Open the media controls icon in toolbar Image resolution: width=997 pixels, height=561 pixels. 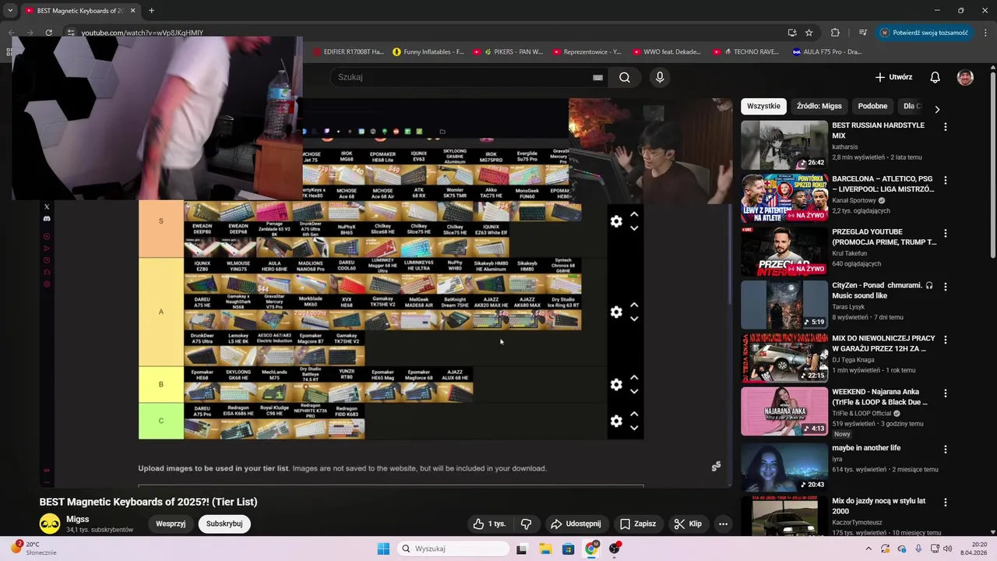click(863, 33)
